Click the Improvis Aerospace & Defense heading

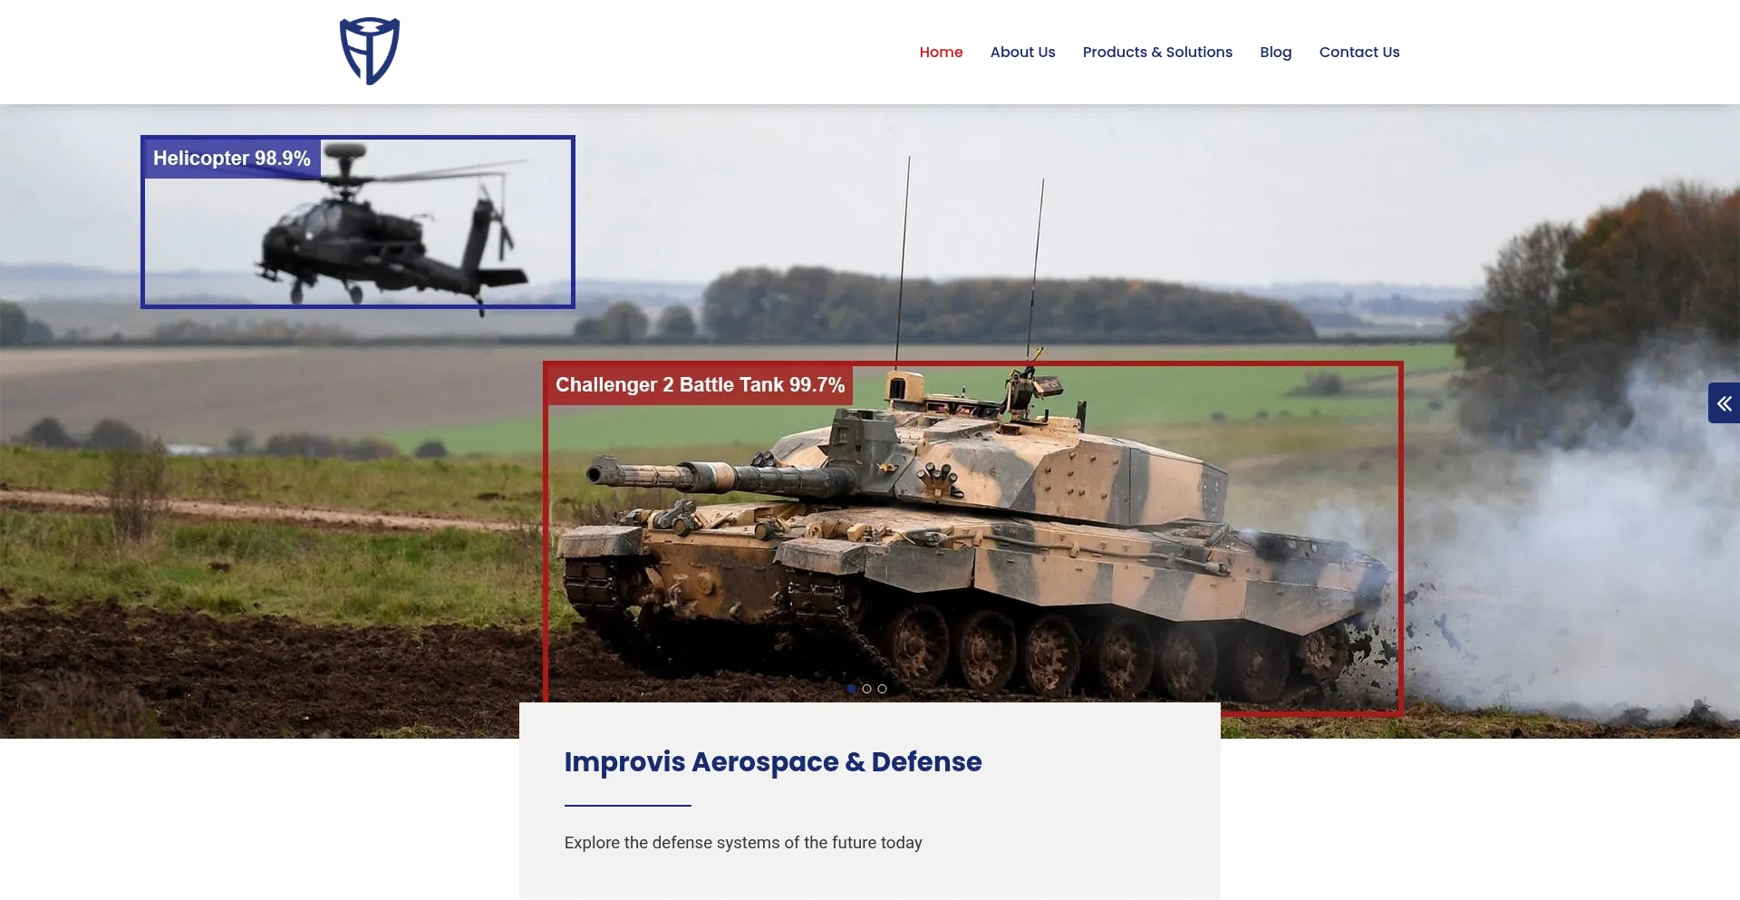click(773, 762)
